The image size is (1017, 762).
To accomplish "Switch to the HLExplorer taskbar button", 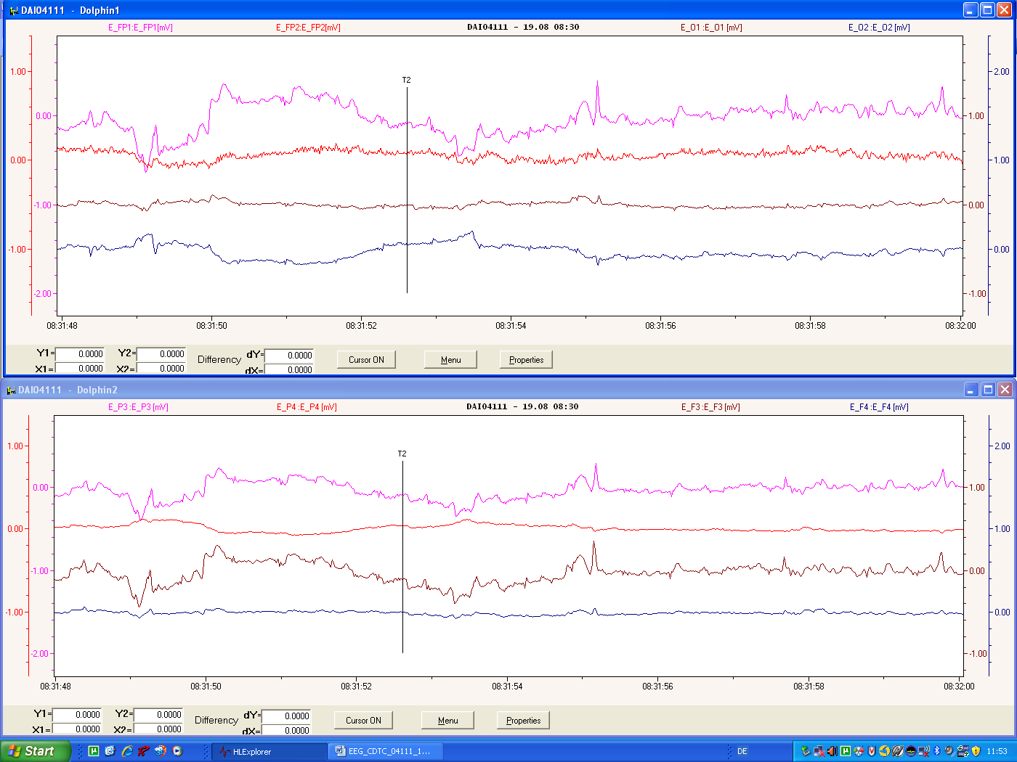I will point(269,751).
